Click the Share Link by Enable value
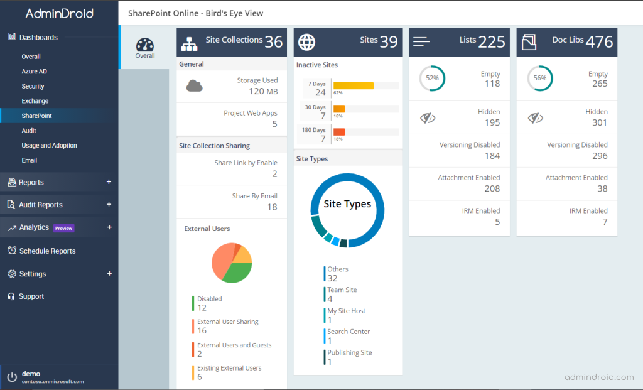Screen dimensions: 643x390 (275, 174)
